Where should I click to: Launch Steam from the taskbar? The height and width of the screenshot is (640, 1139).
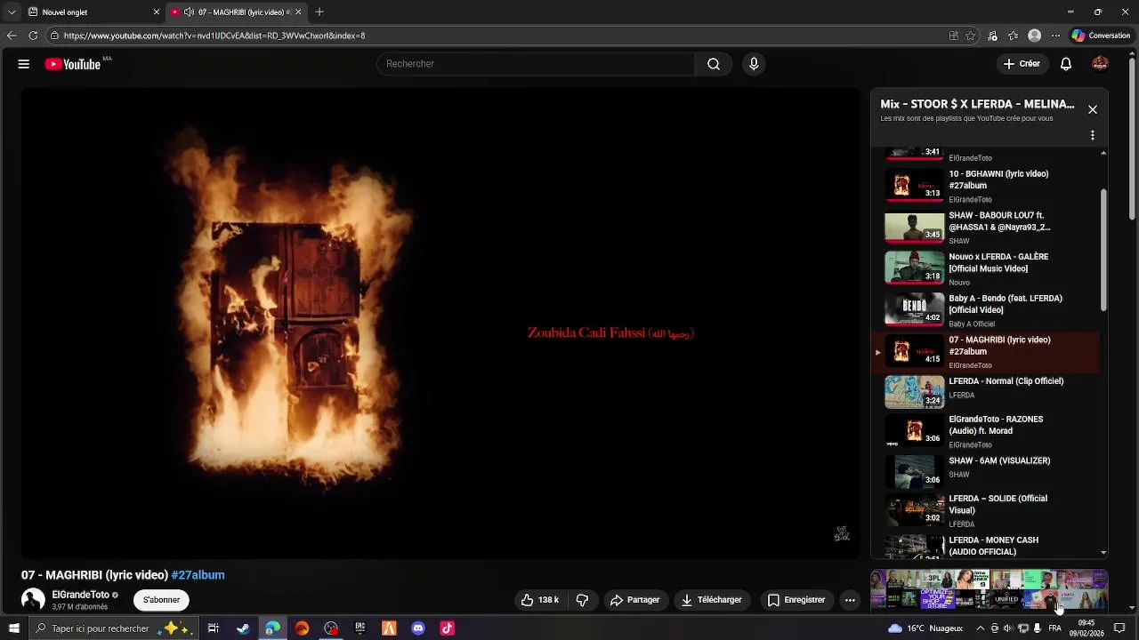(243, 628)
